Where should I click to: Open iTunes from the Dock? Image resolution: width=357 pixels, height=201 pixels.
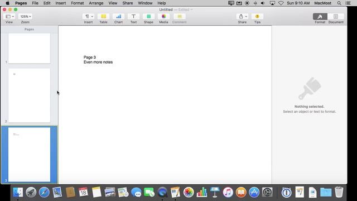point(228,192)
